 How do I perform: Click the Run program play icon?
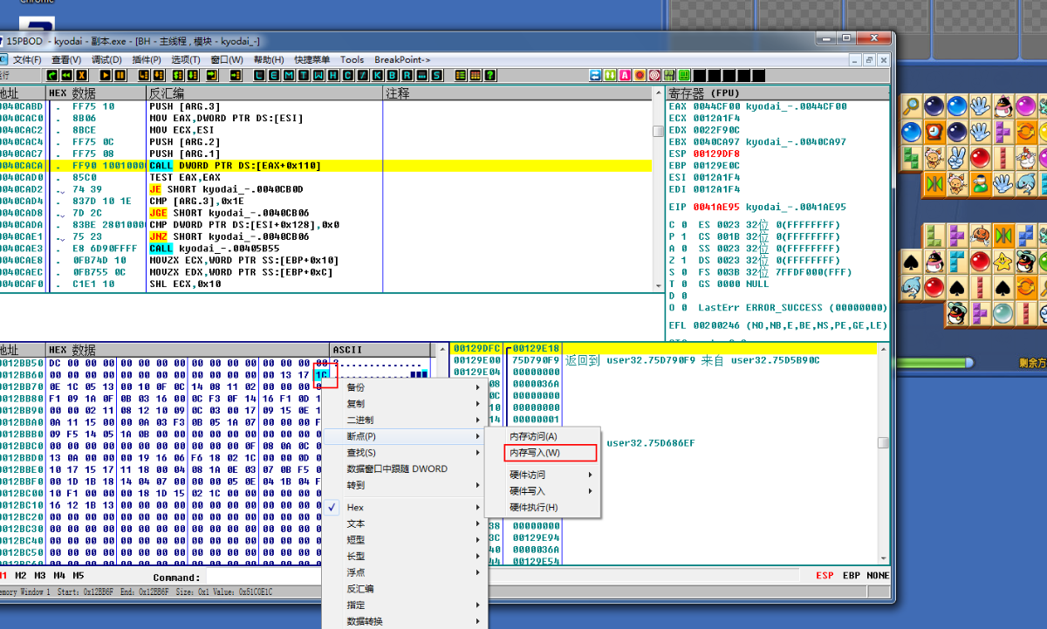pyautogui.click(x=106, y=75)
